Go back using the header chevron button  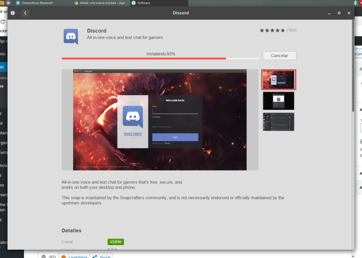click(25, 13)
